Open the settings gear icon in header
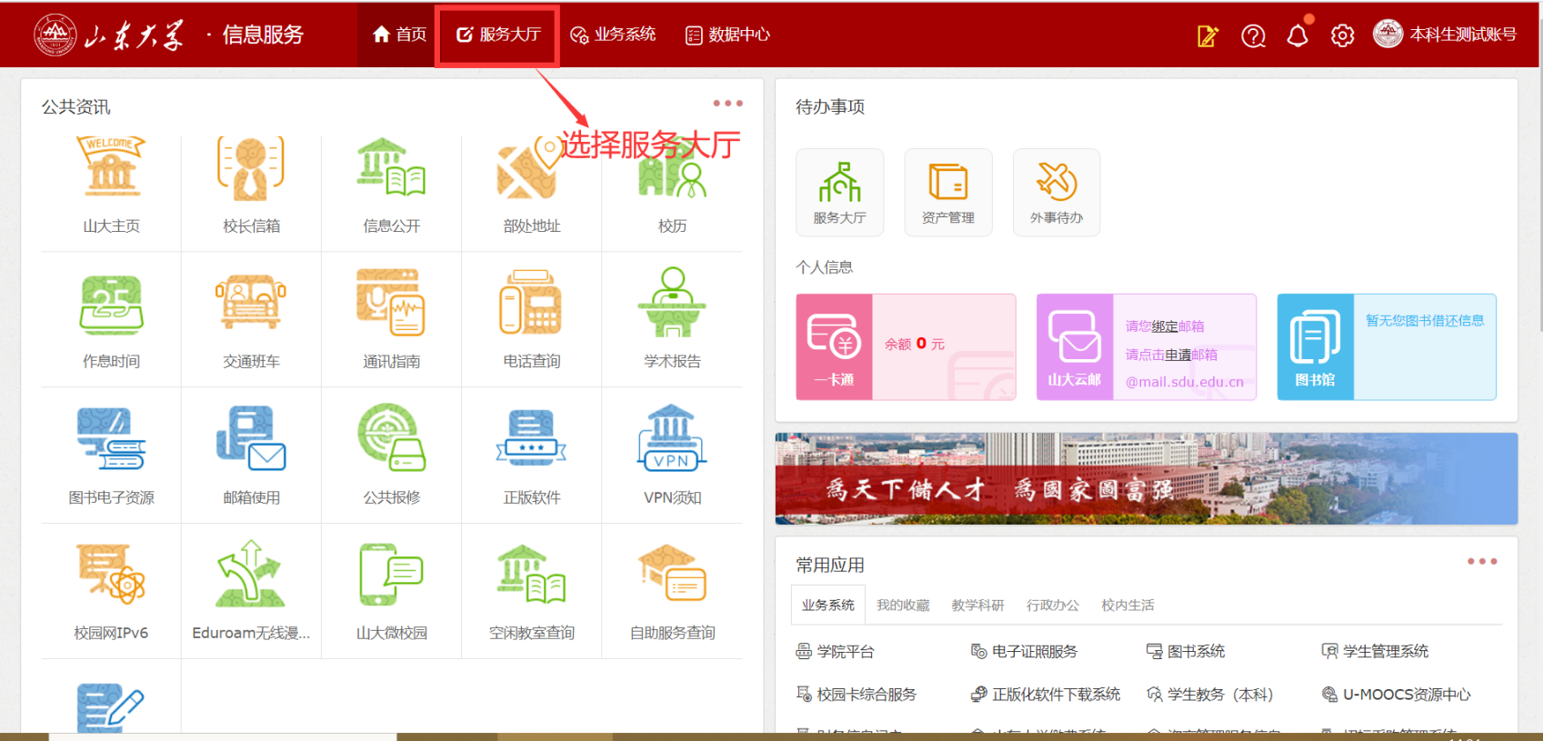Image resolution: width=1543 pixels, height=741 pixels. [x=1342, y=35]
